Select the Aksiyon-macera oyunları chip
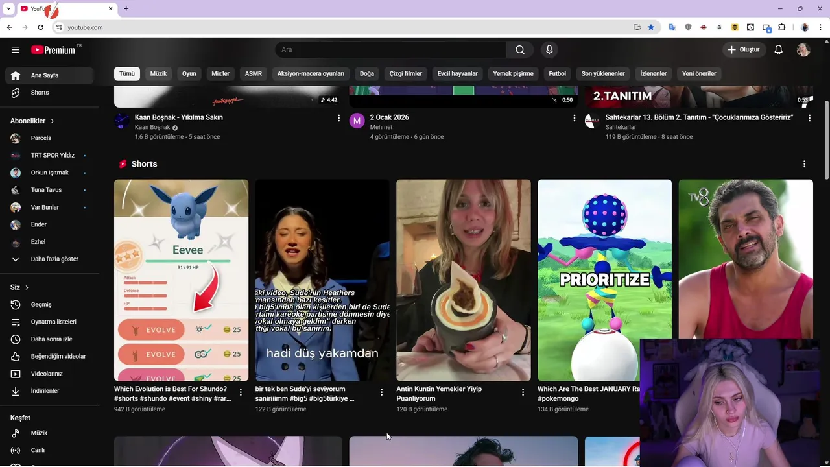Viewport: 830px width, 467px height. 311,74
